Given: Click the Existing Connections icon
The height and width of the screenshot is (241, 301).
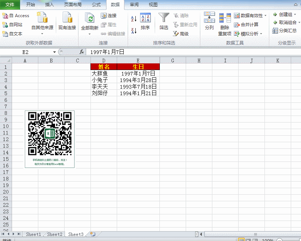Looking at the screenshot, I should (67, 22).
